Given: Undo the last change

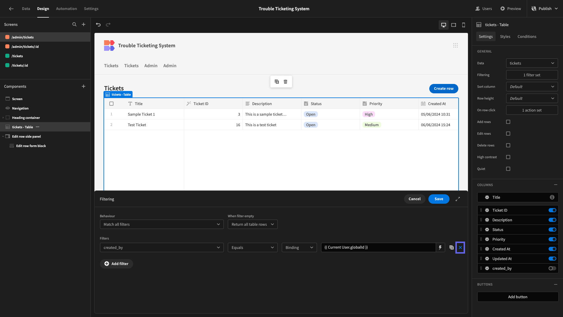Looking at the screenshot, I should [98, 25].
